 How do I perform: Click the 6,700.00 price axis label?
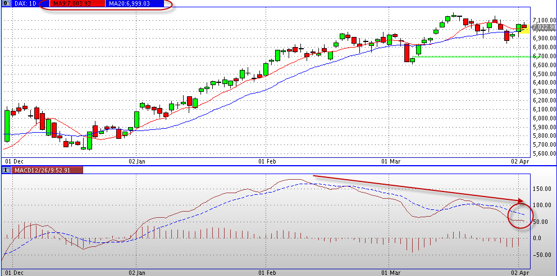pyautogui.click(x=544, y=56)
